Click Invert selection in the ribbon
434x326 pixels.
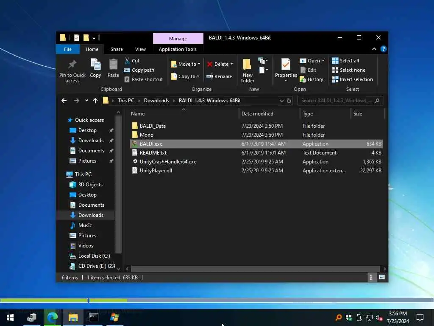pyautogui.click(x=352, y=79)
